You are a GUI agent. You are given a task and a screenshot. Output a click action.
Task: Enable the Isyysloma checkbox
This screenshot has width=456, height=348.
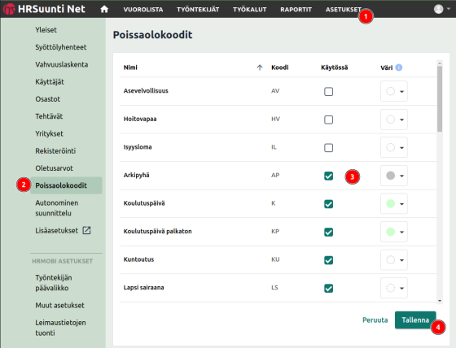pos(328,148)
